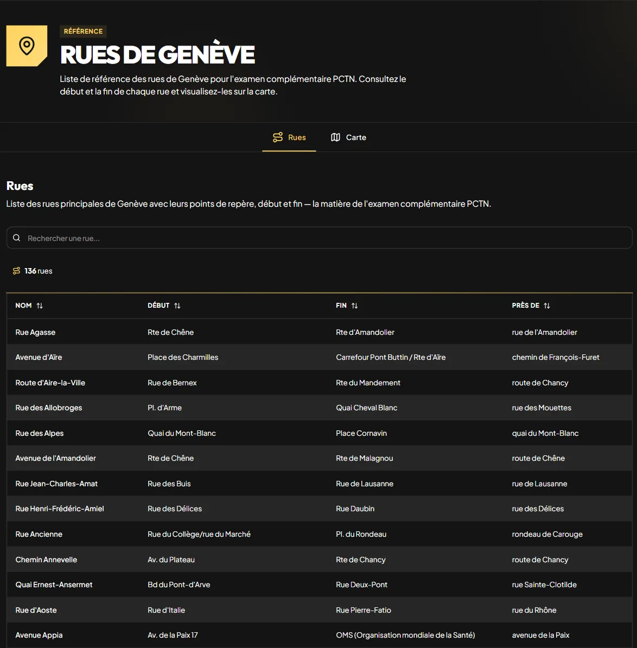
Task: Click Rue de Bernex start cell
Action: 172,383
